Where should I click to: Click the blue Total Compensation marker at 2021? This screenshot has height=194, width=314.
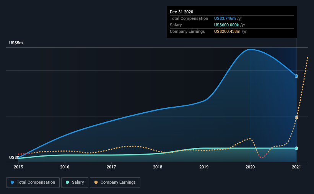tap(296, 76)
